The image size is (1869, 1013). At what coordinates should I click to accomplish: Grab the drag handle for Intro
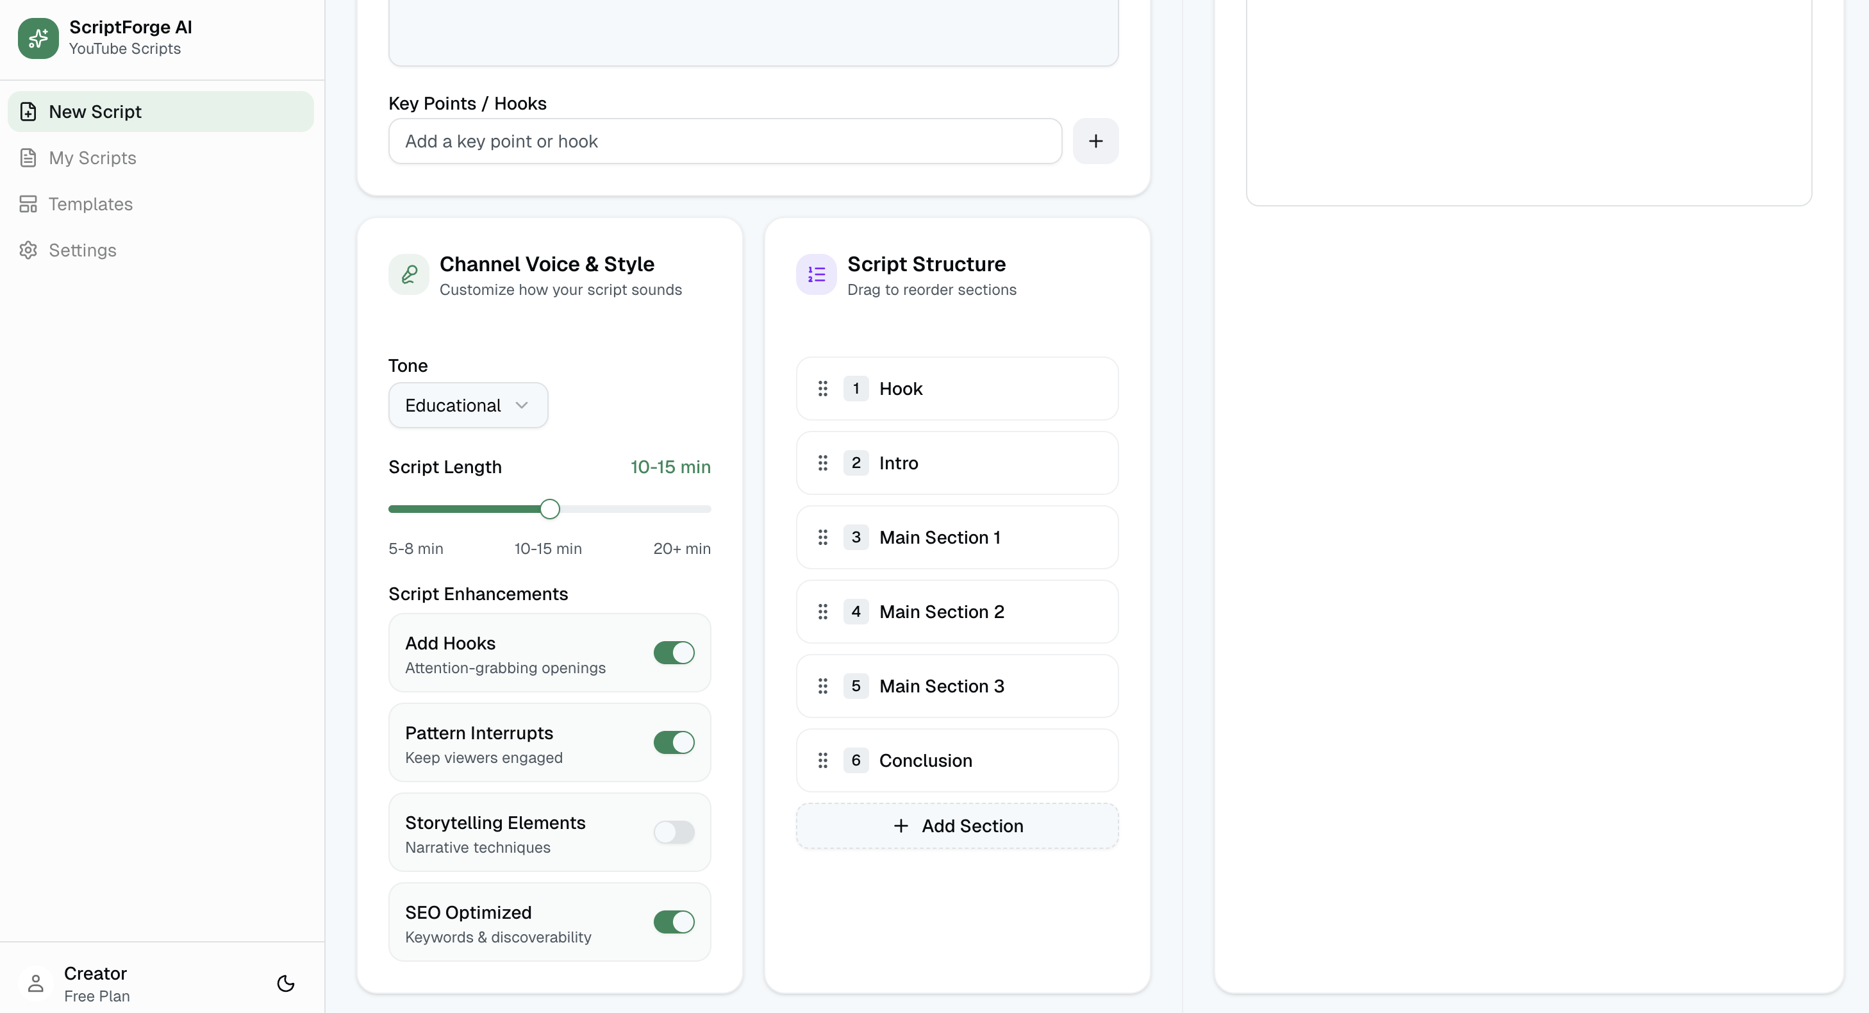pos(823,463)
